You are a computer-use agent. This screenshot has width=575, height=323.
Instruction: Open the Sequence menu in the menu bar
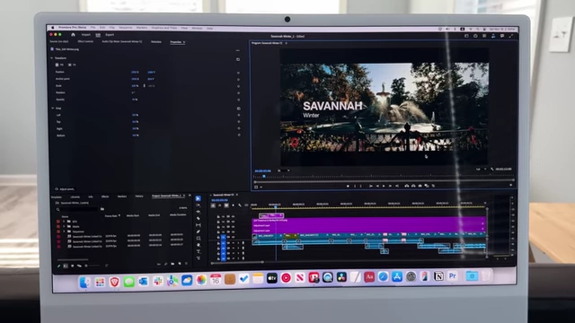click(126, 28)
